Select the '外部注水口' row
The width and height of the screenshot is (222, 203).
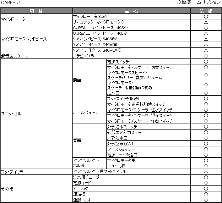tap(149, 138)
